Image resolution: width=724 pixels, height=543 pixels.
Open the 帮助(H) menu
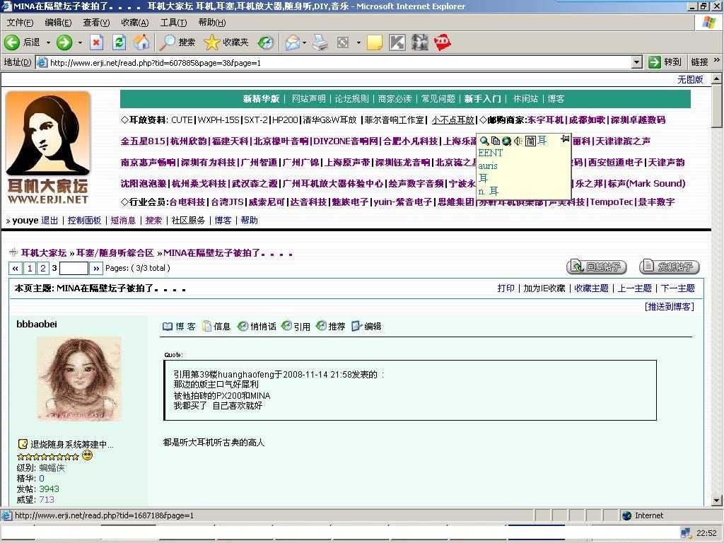[212, 22]
